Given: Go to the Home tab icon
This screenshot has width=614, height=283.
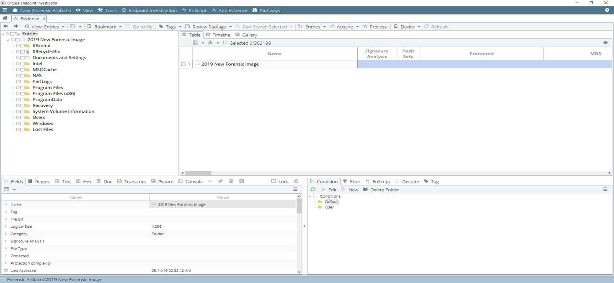Looking at the screenshot, I should (x=5, y=18).
